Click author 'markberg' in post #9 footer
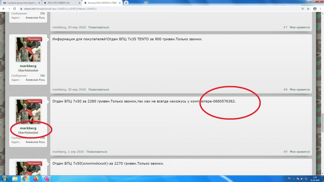The image size is (324, 182). [x=59, y=152]
